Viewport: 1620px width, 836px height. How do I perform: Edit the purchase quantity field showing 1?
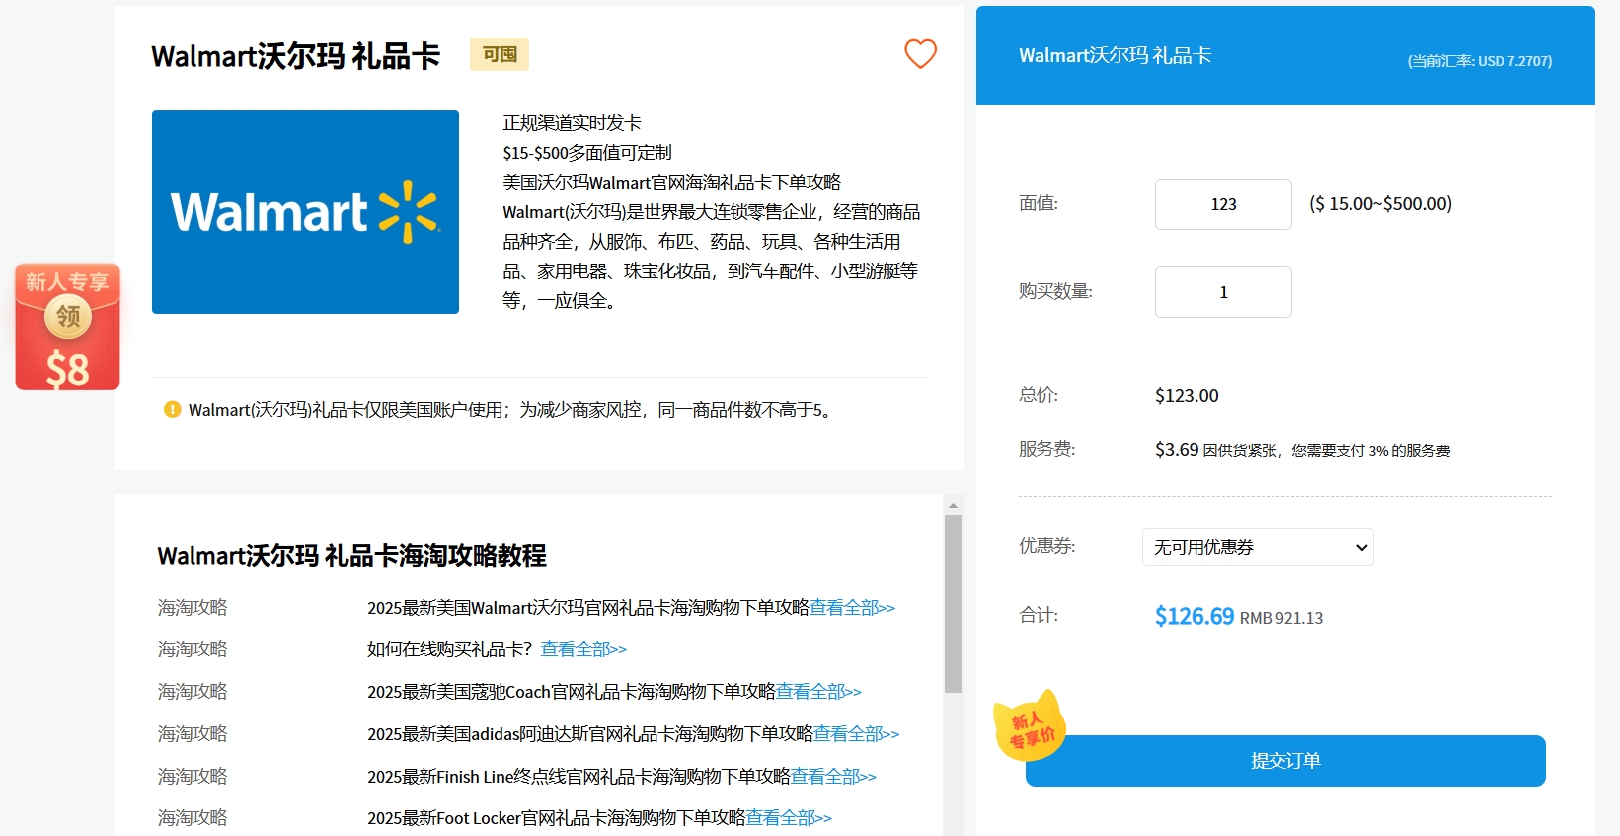1223,292
